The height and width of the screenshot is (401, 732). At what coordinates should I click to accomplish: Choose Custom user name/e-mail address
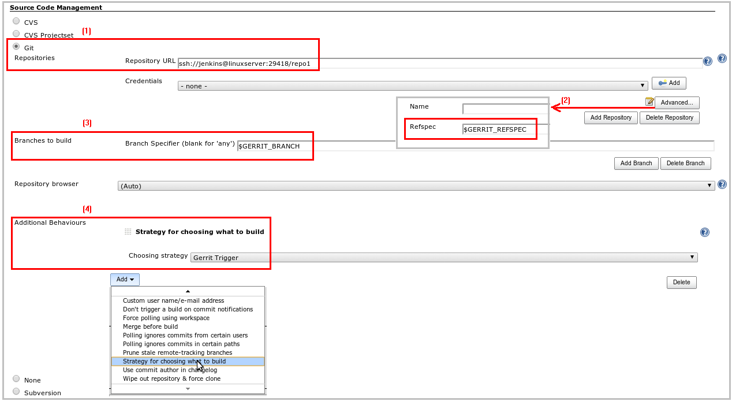click(188, 300)
